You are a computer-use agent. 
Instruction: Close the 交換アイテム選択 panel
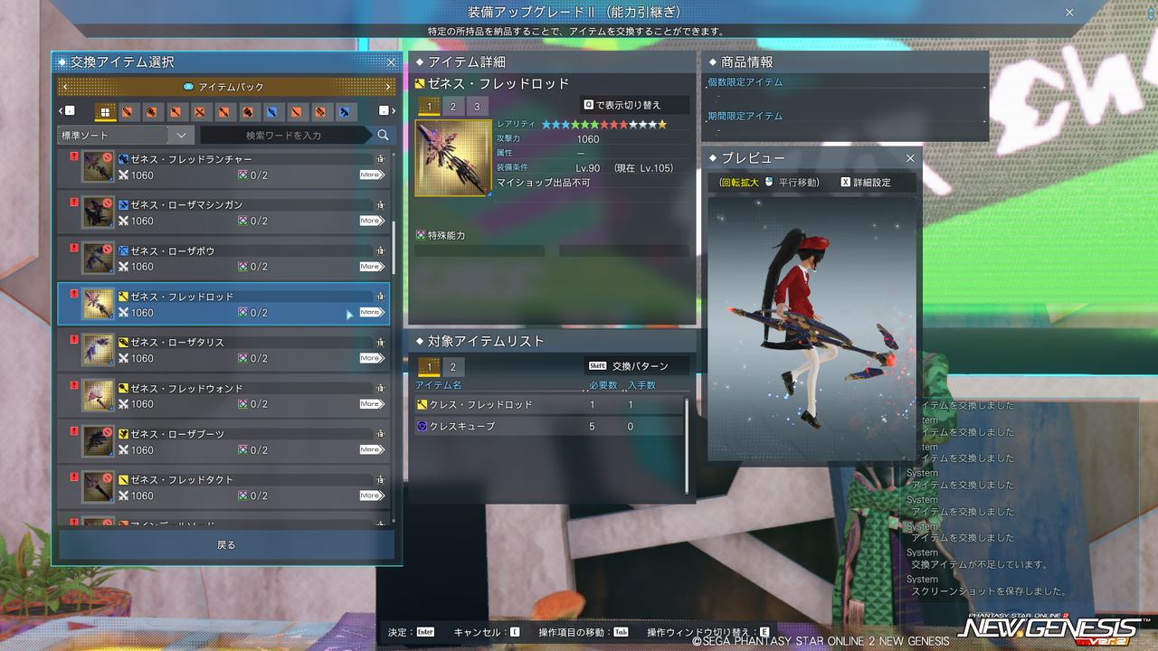[x=391, y=62]
